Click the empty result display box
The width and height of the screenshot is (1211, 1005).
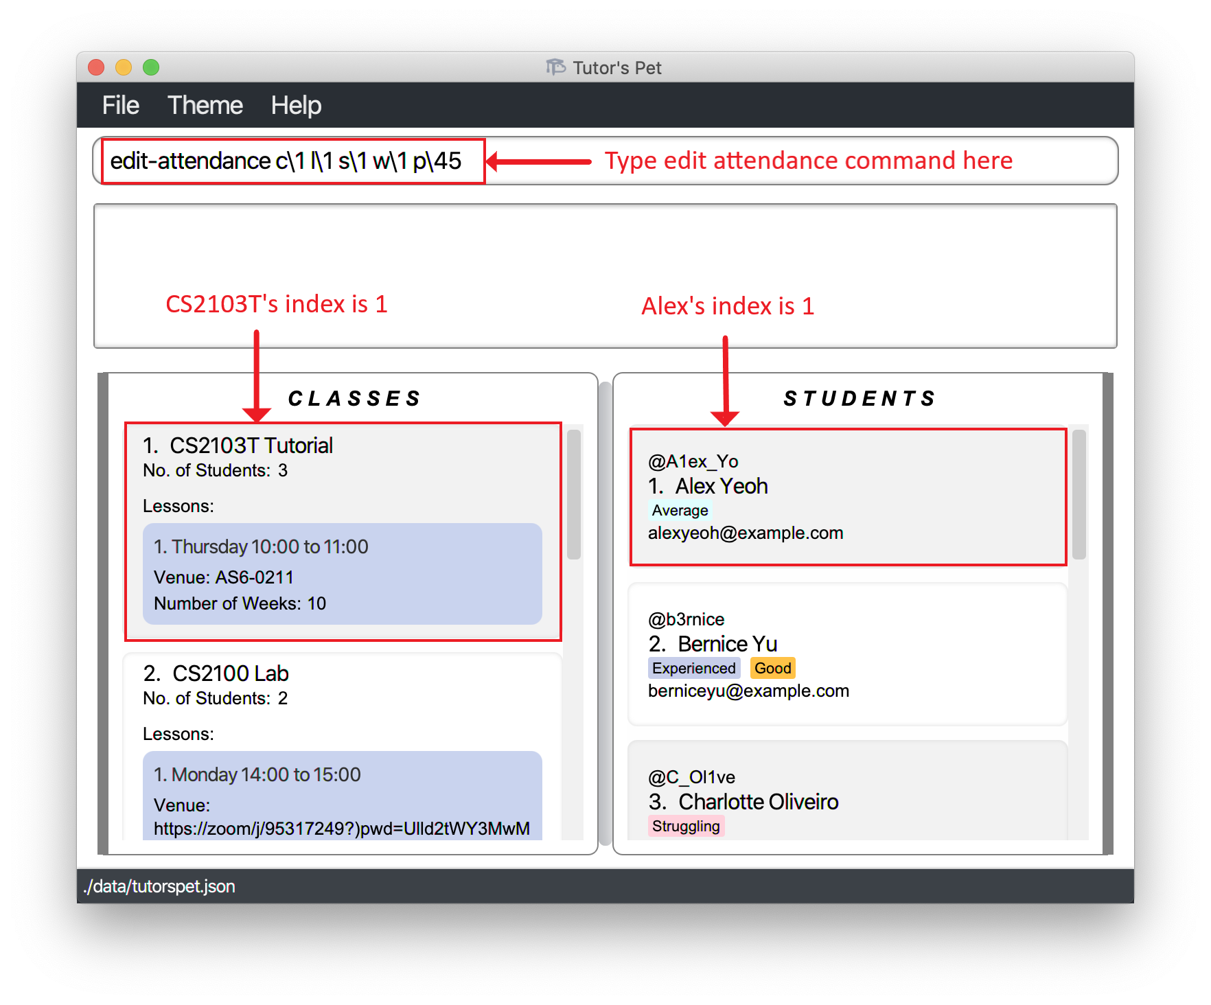pyautogui.click(x=605, y=276)
